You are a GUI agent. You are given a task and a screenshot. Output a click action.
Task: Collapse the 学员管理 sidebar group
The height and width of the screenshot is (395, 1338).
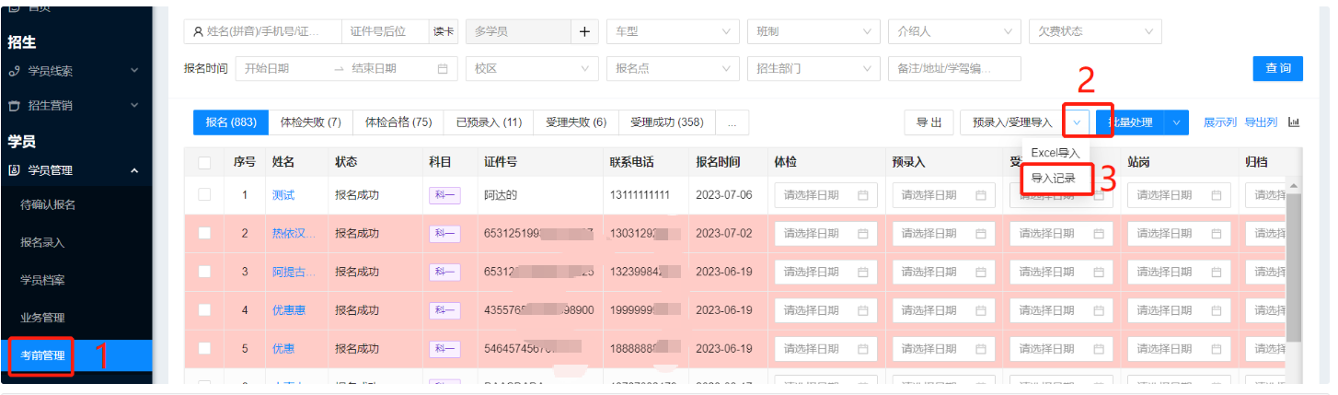pos(134,170)
